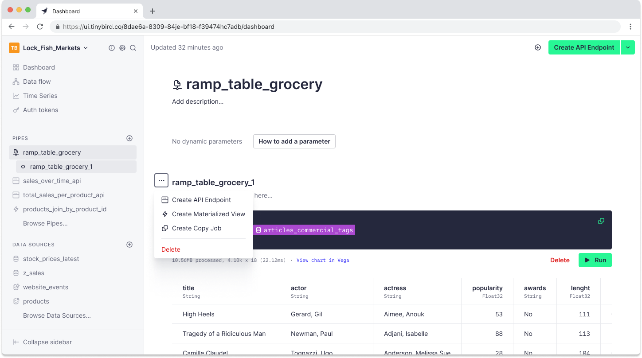Choose Create Copy Job menu entry

[196, 228]
